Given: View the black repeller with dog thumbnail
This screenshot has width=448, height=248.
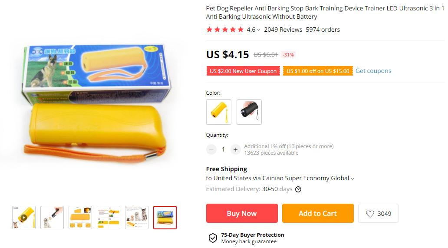Looking at the screenshot, I should (52, 218).
